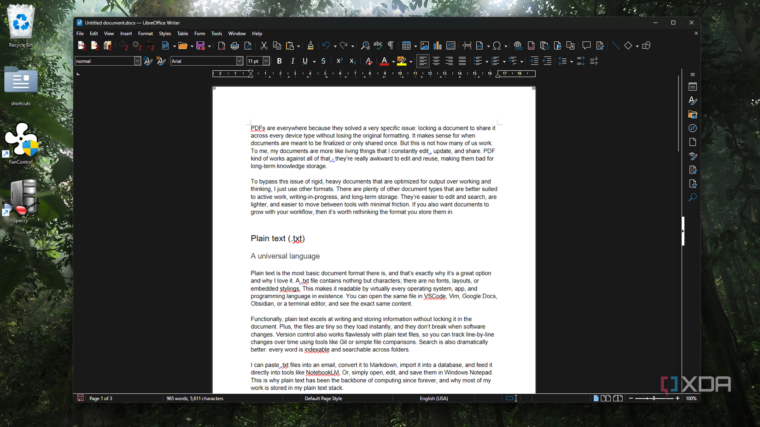Screen dimensions: 760x427
Task: Toggle the unordered bullet list
Action: (x=478, y=61)
